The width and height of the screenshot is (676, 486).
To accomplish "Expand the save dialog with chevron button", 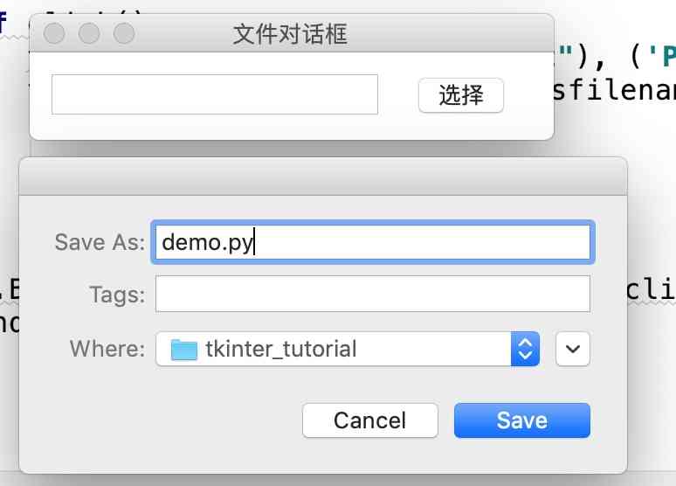I will coord(572,349).
